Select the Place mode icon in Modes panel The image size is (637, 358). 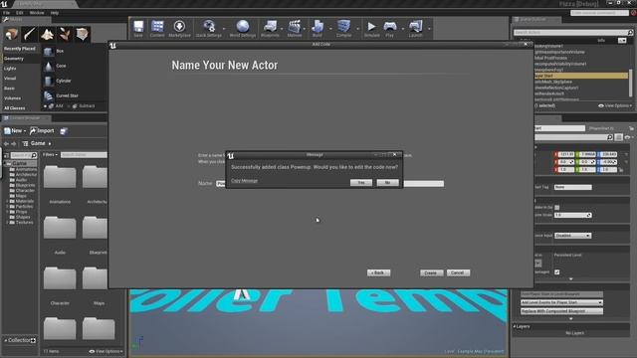[11, 34]
